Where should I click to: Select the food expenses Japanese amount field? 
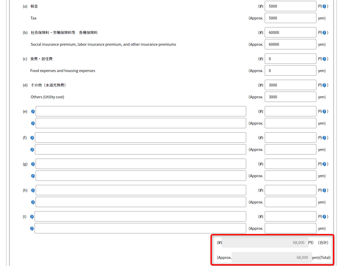tap(290, 59)
